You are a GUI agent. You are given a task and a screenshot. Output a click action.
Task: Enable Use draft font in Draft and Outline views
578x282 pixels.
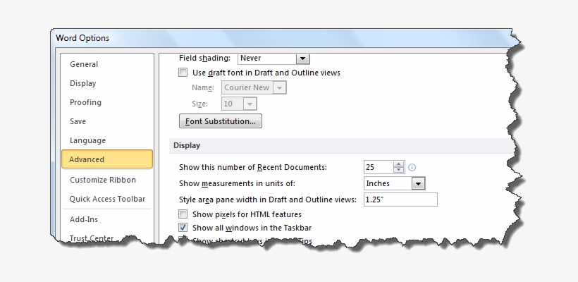coord(183,72)
